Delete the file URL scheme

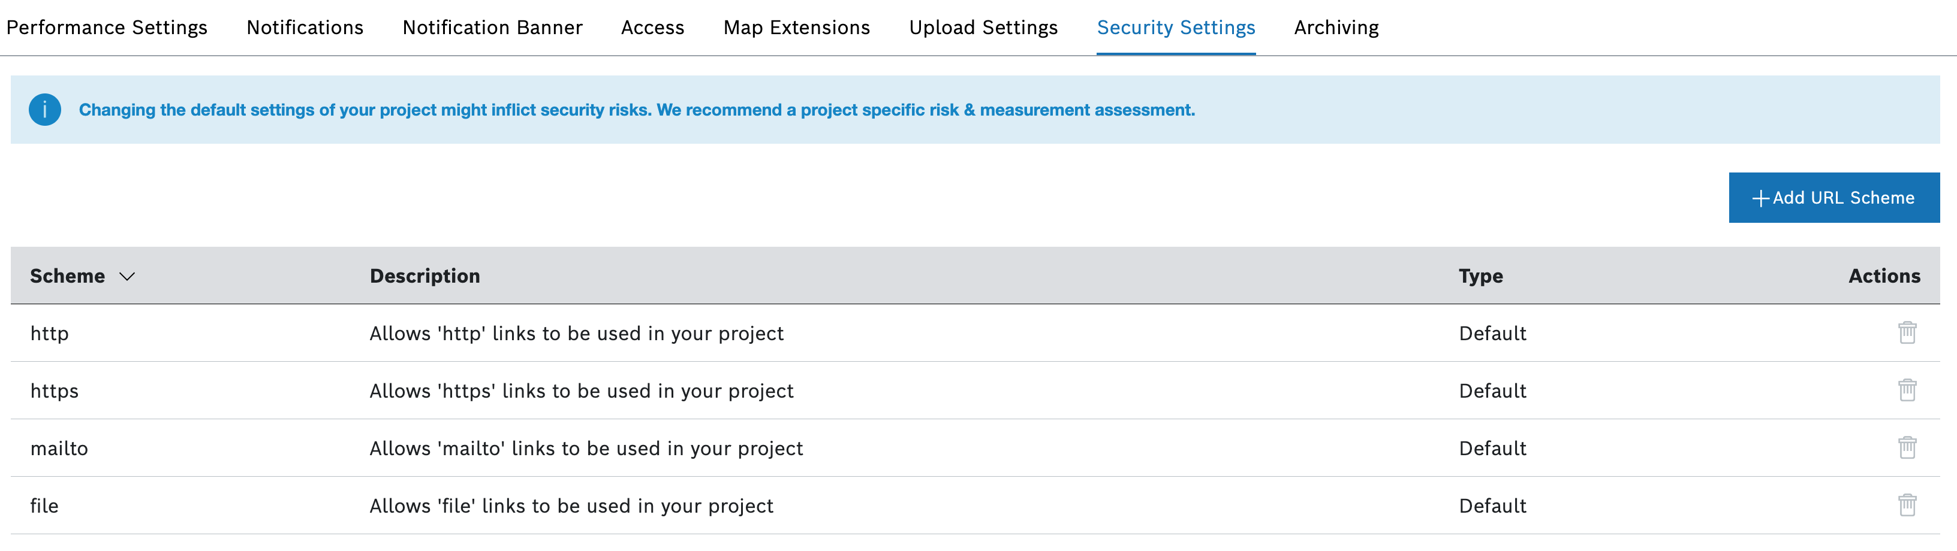pos(1907,505)
